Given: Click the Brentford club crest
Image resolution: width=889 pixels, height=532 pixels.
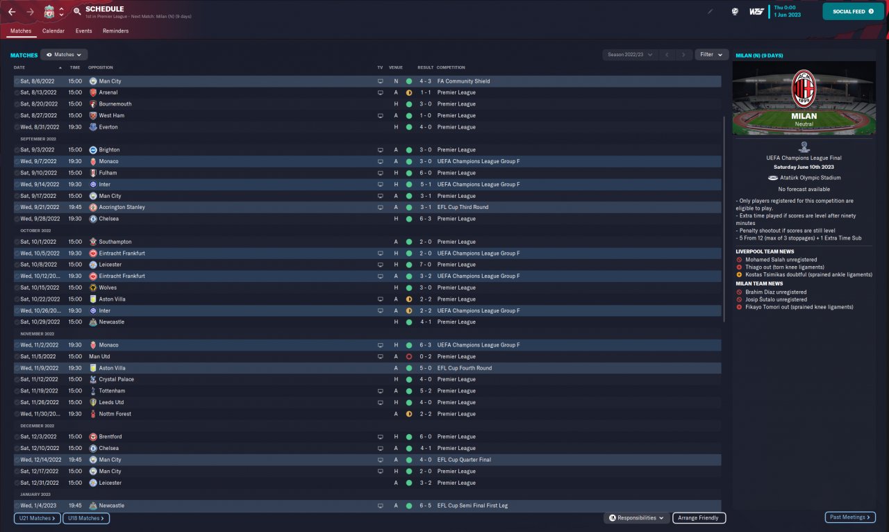Looking at the screenshot, I should click(x=93, y=437).
